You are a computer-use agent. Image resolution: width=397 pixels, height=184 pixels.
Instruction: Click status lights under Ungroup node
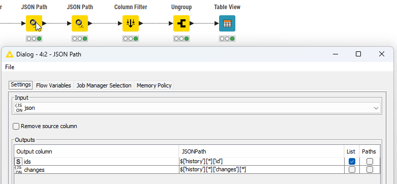click(181, 39)
